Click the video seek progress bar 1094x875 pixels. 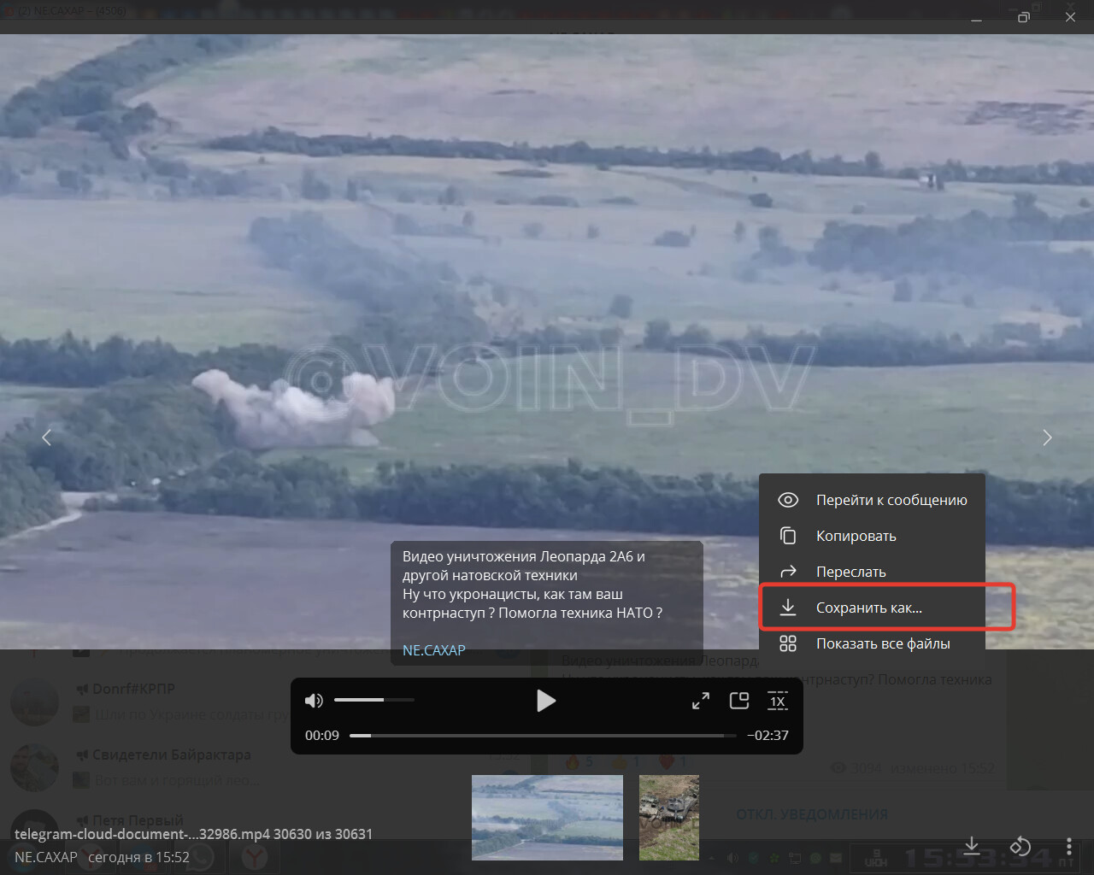click(x=542, y=735)
